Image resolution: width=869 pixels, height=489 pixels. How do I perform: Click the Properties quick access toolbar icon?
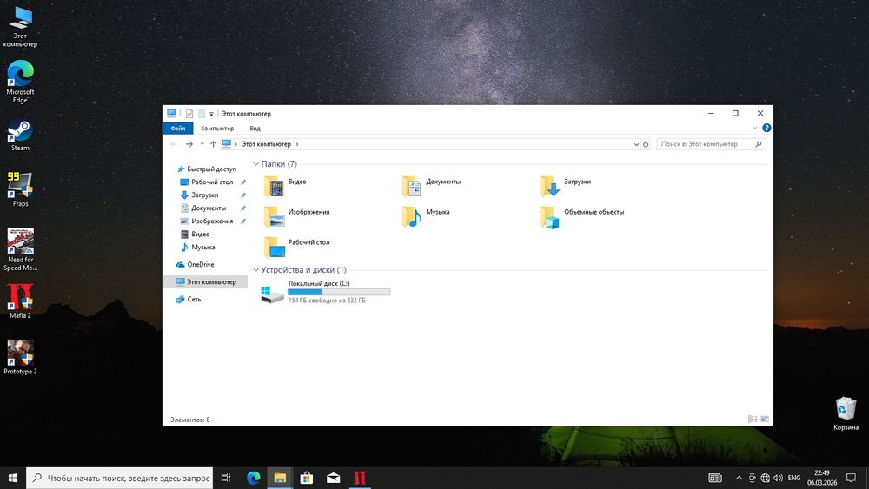(x=189, y=114)
